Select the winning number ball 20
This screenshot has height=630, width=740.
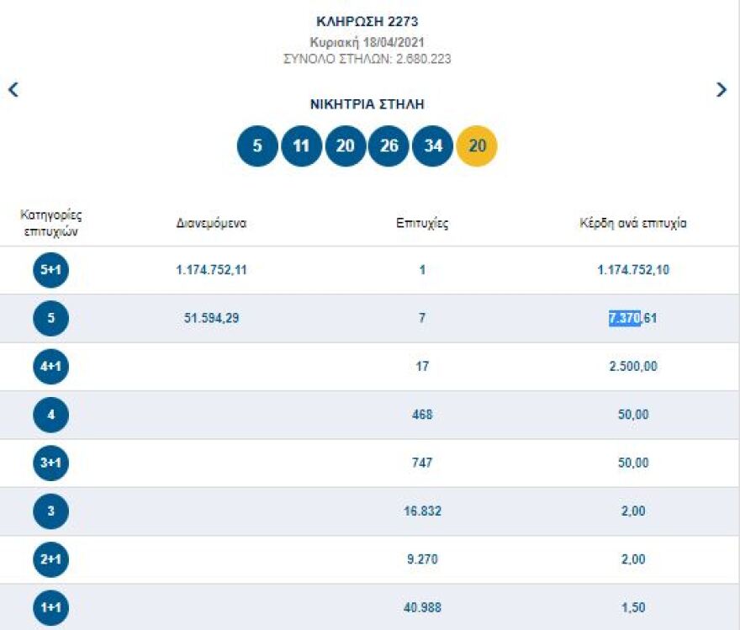tap(344, 146)
